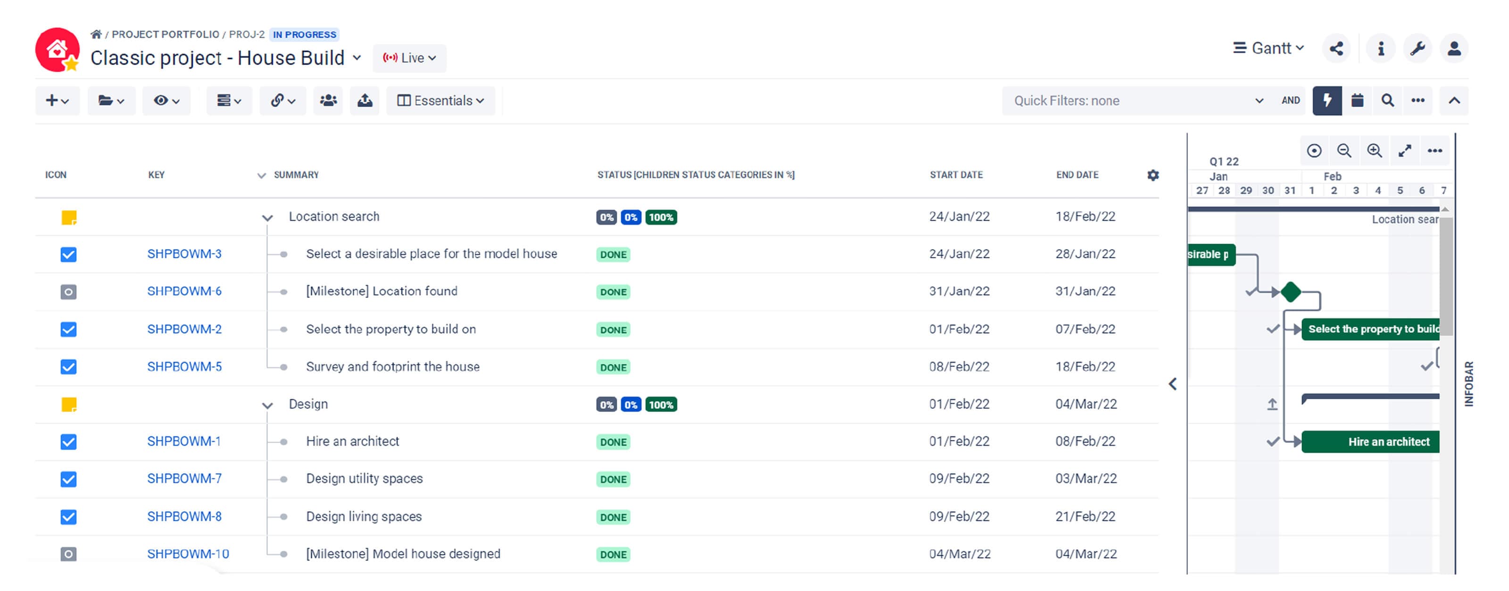Viewport: 1509px width, 591px height.
Task: Click the Gantt vertical scrollbar thumb
Action: [x=1446, y=277]
